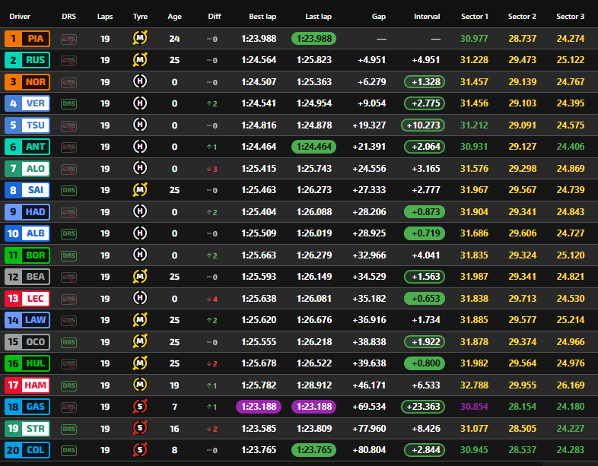Click the red down arrow in LEC's row

click(209, 299)
